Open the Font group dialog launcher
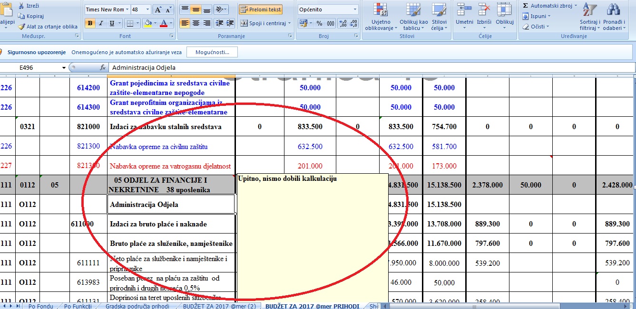The width and height of the screenshot is (636, 309). tap(171, 36)
